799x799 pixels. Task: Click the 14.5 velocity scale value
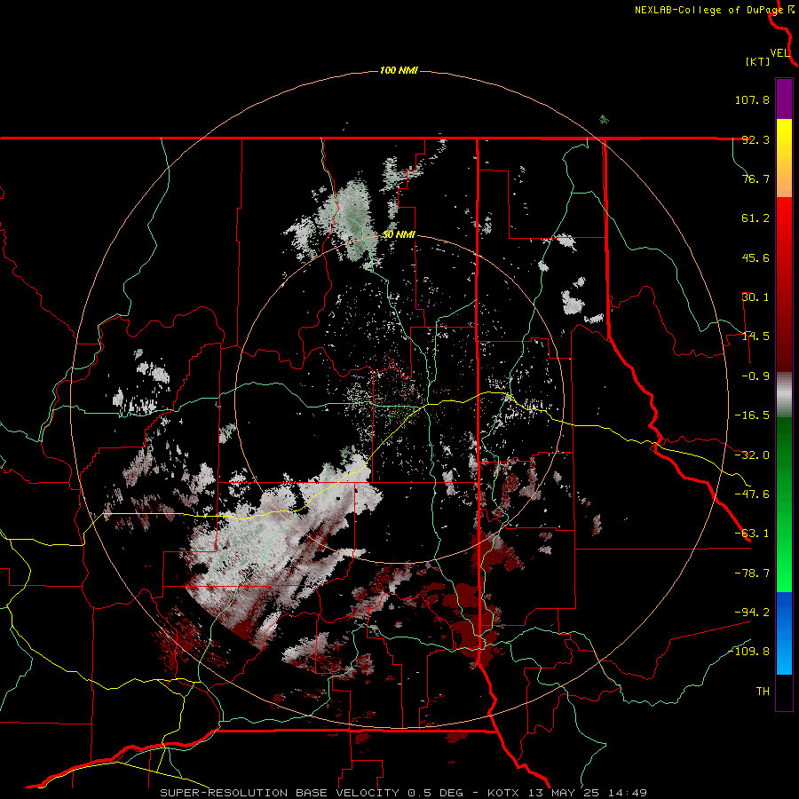(755, 336)
